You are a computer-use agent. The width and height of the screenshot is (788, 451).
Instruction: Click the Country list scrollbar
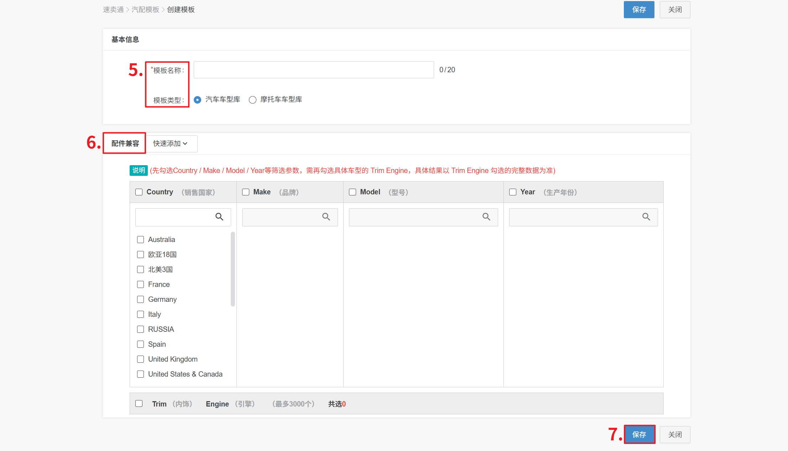233,269
